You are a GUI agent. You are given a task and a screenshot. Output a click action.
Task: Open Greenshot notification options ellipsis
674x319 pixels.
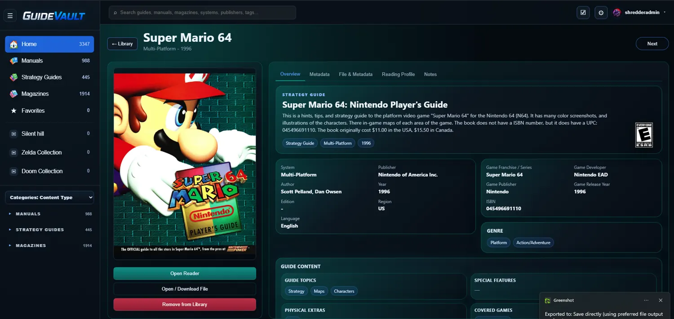[x=646, y=300]
